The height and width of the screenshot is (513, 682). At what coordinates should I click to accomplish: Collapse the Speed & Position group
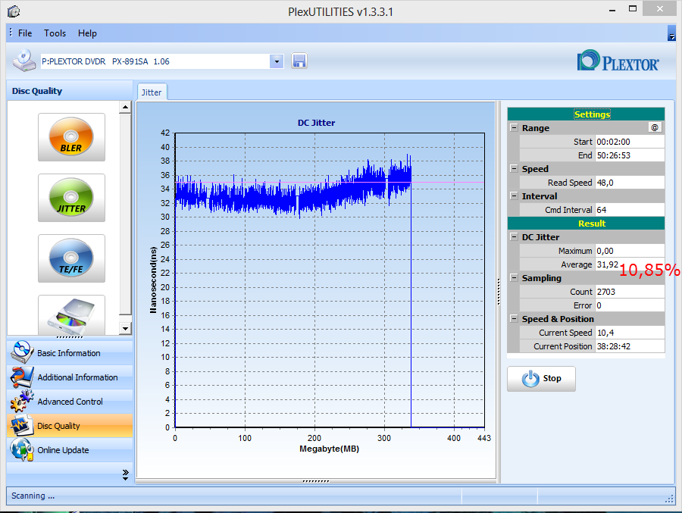coord(514,319)
